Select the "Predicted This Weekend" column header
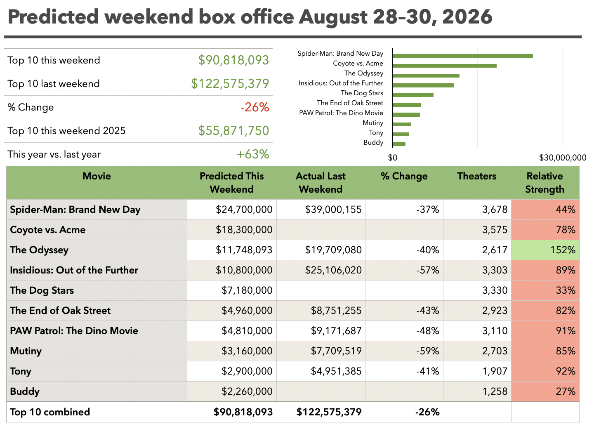 pyautogui.click(x=232, y=183)
